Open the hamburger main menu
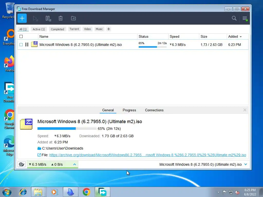Screen dimensions: 263x197 click(245, 18)
